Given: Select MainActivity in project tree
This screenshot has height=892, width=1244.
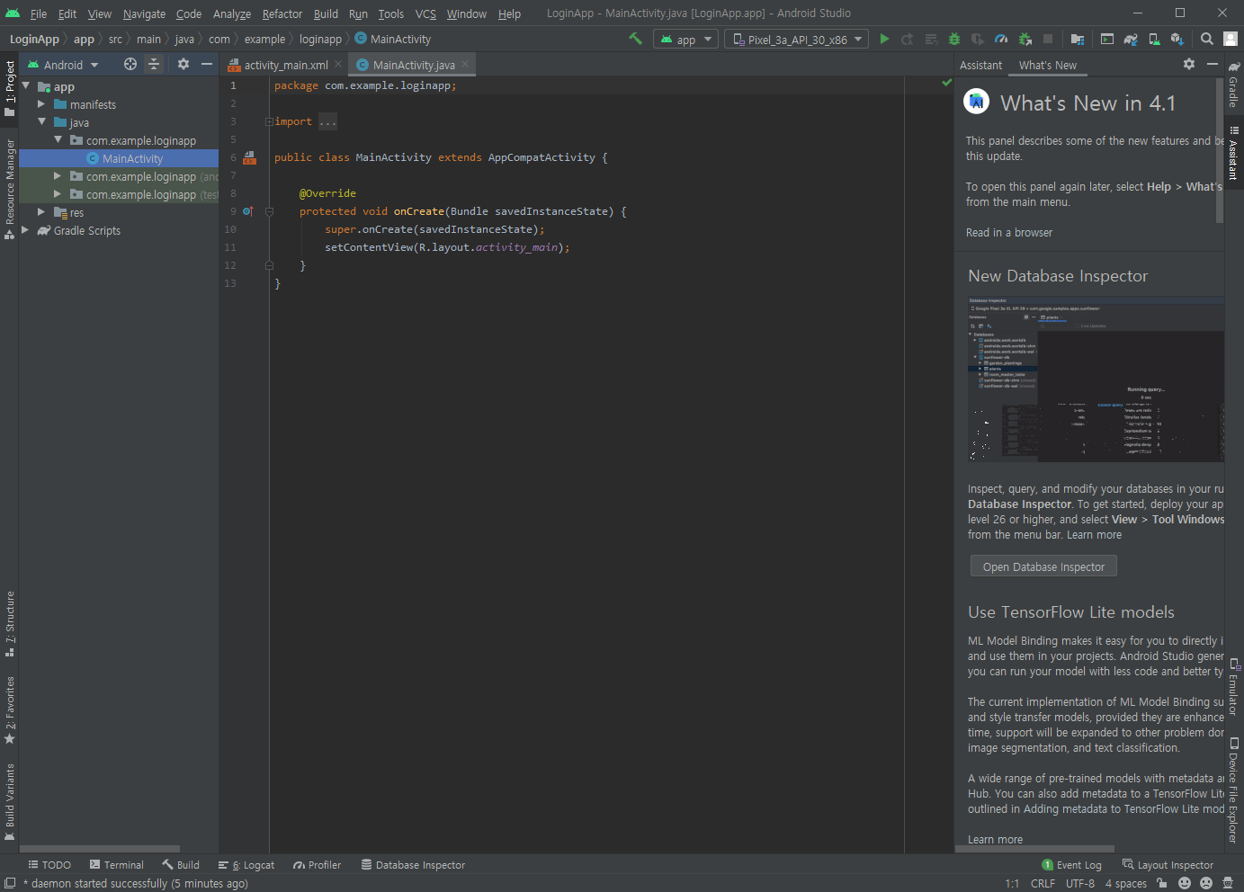Looking at the screenshot, I should pos(119,158).
